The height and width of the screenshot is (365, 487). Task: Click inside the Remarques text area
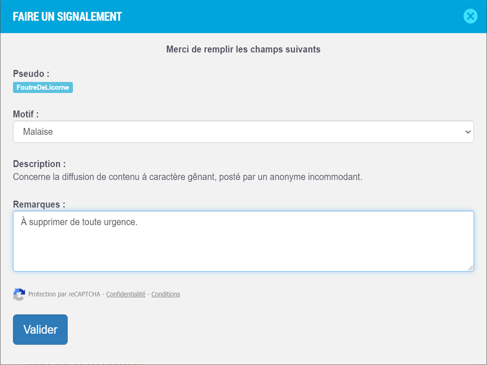(243, 241)
